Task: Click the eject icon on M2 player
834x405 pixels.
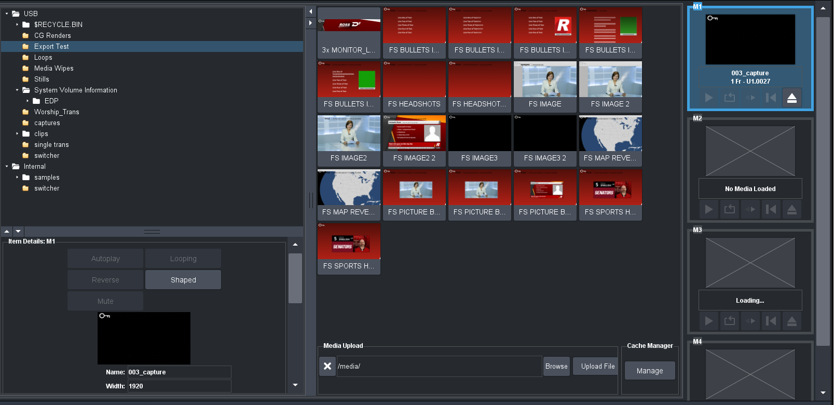Action: pyautogui.click(x=791, y=209)
